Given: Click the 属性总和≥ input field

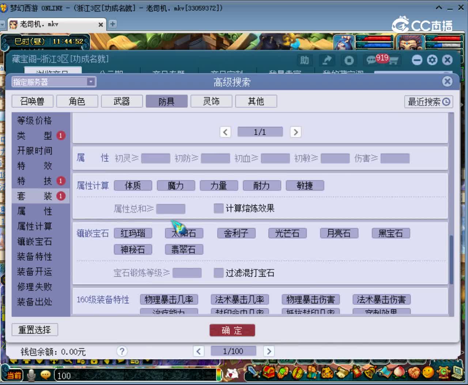Looking at the screenshot, I should [171, 209].
